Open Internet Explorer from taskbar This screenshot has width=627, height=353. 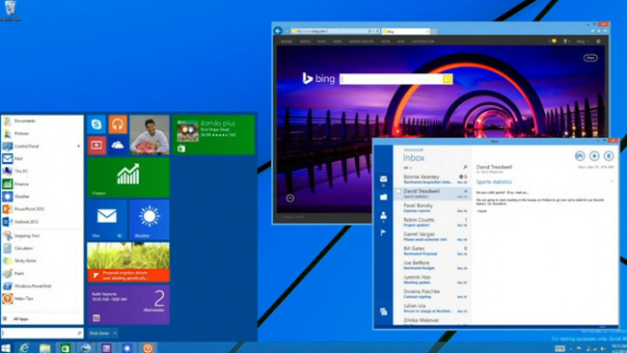pos(24,348)
